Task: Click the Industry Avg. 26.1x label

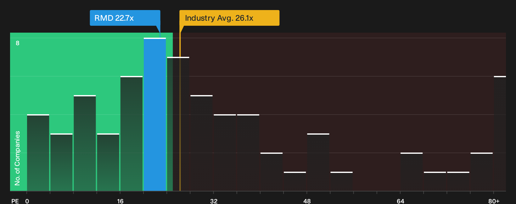Action: point(229,18)
